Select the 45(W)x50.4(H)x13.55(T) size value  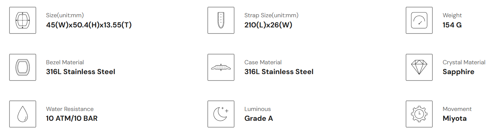[x=89, y=25]
